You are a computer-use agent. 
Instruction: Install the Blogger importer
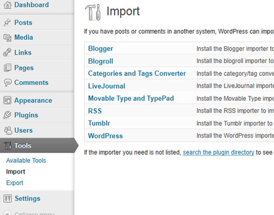101,49
